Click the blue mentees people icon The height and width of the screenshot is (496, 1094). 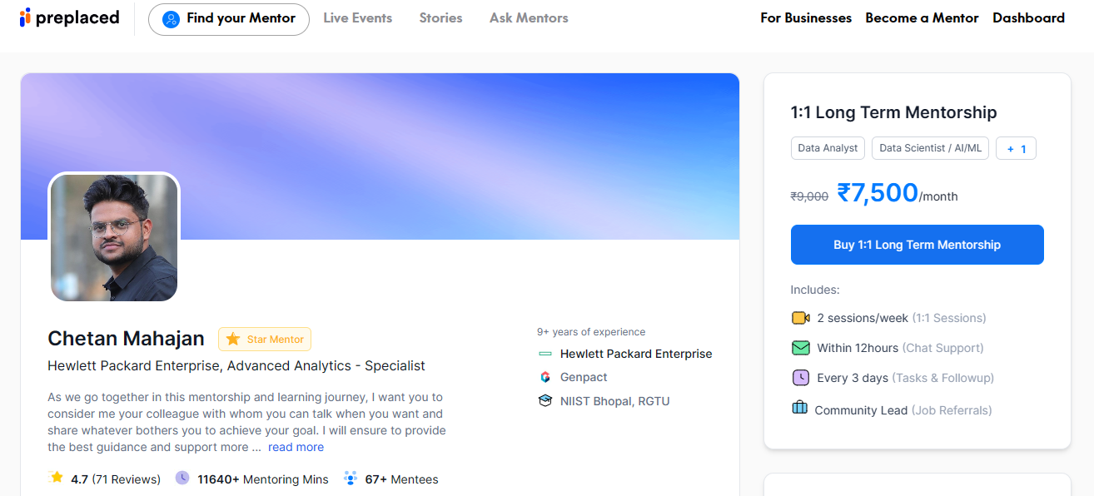click(351, 478)
